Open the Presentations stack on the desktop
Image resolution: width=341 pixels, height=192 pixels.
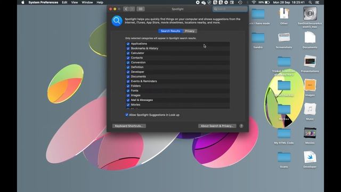310,61
